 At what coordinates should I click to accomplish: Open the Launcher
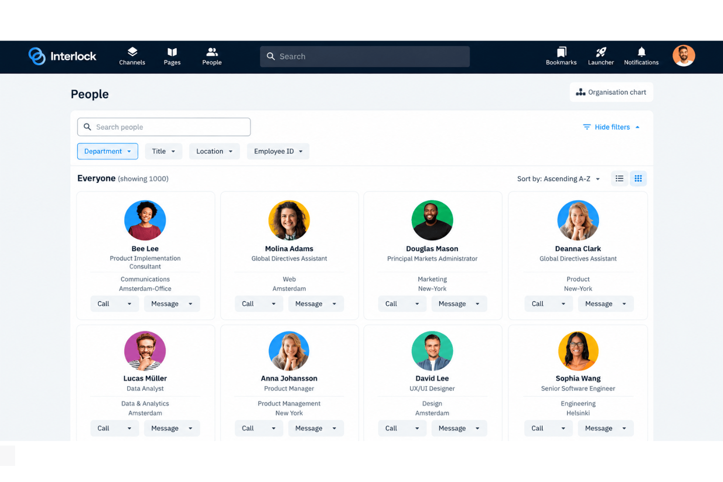[x=601, y=56]
